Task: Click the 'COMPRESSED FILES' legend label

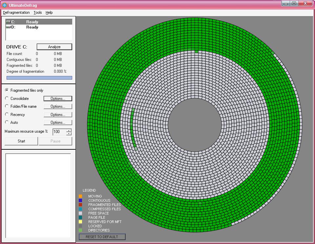Action: coord(105,209)
